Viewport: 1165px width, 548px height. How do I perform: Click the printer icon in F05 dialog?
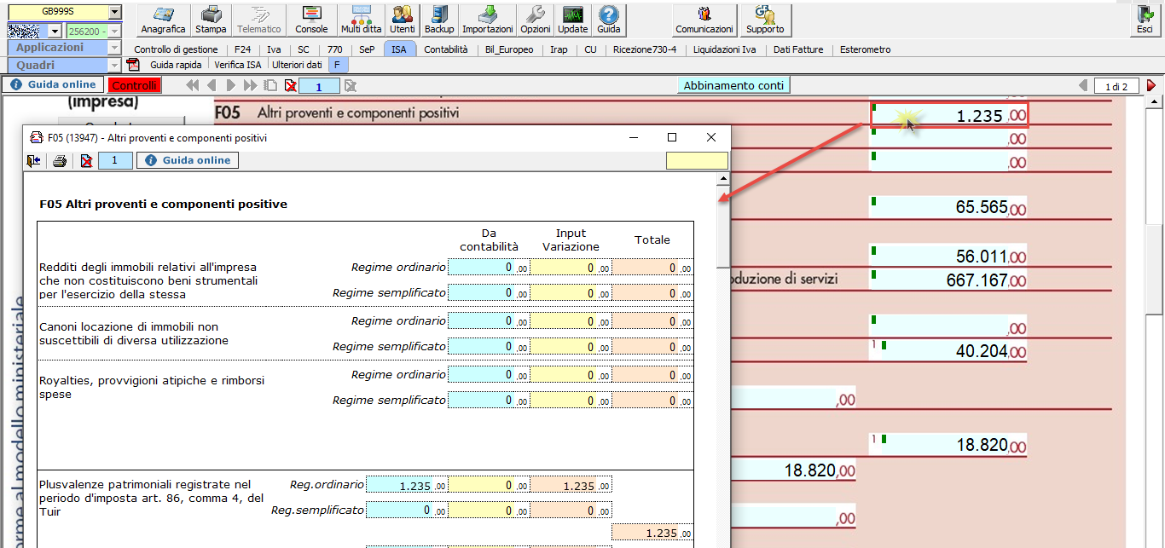point(60,160)
